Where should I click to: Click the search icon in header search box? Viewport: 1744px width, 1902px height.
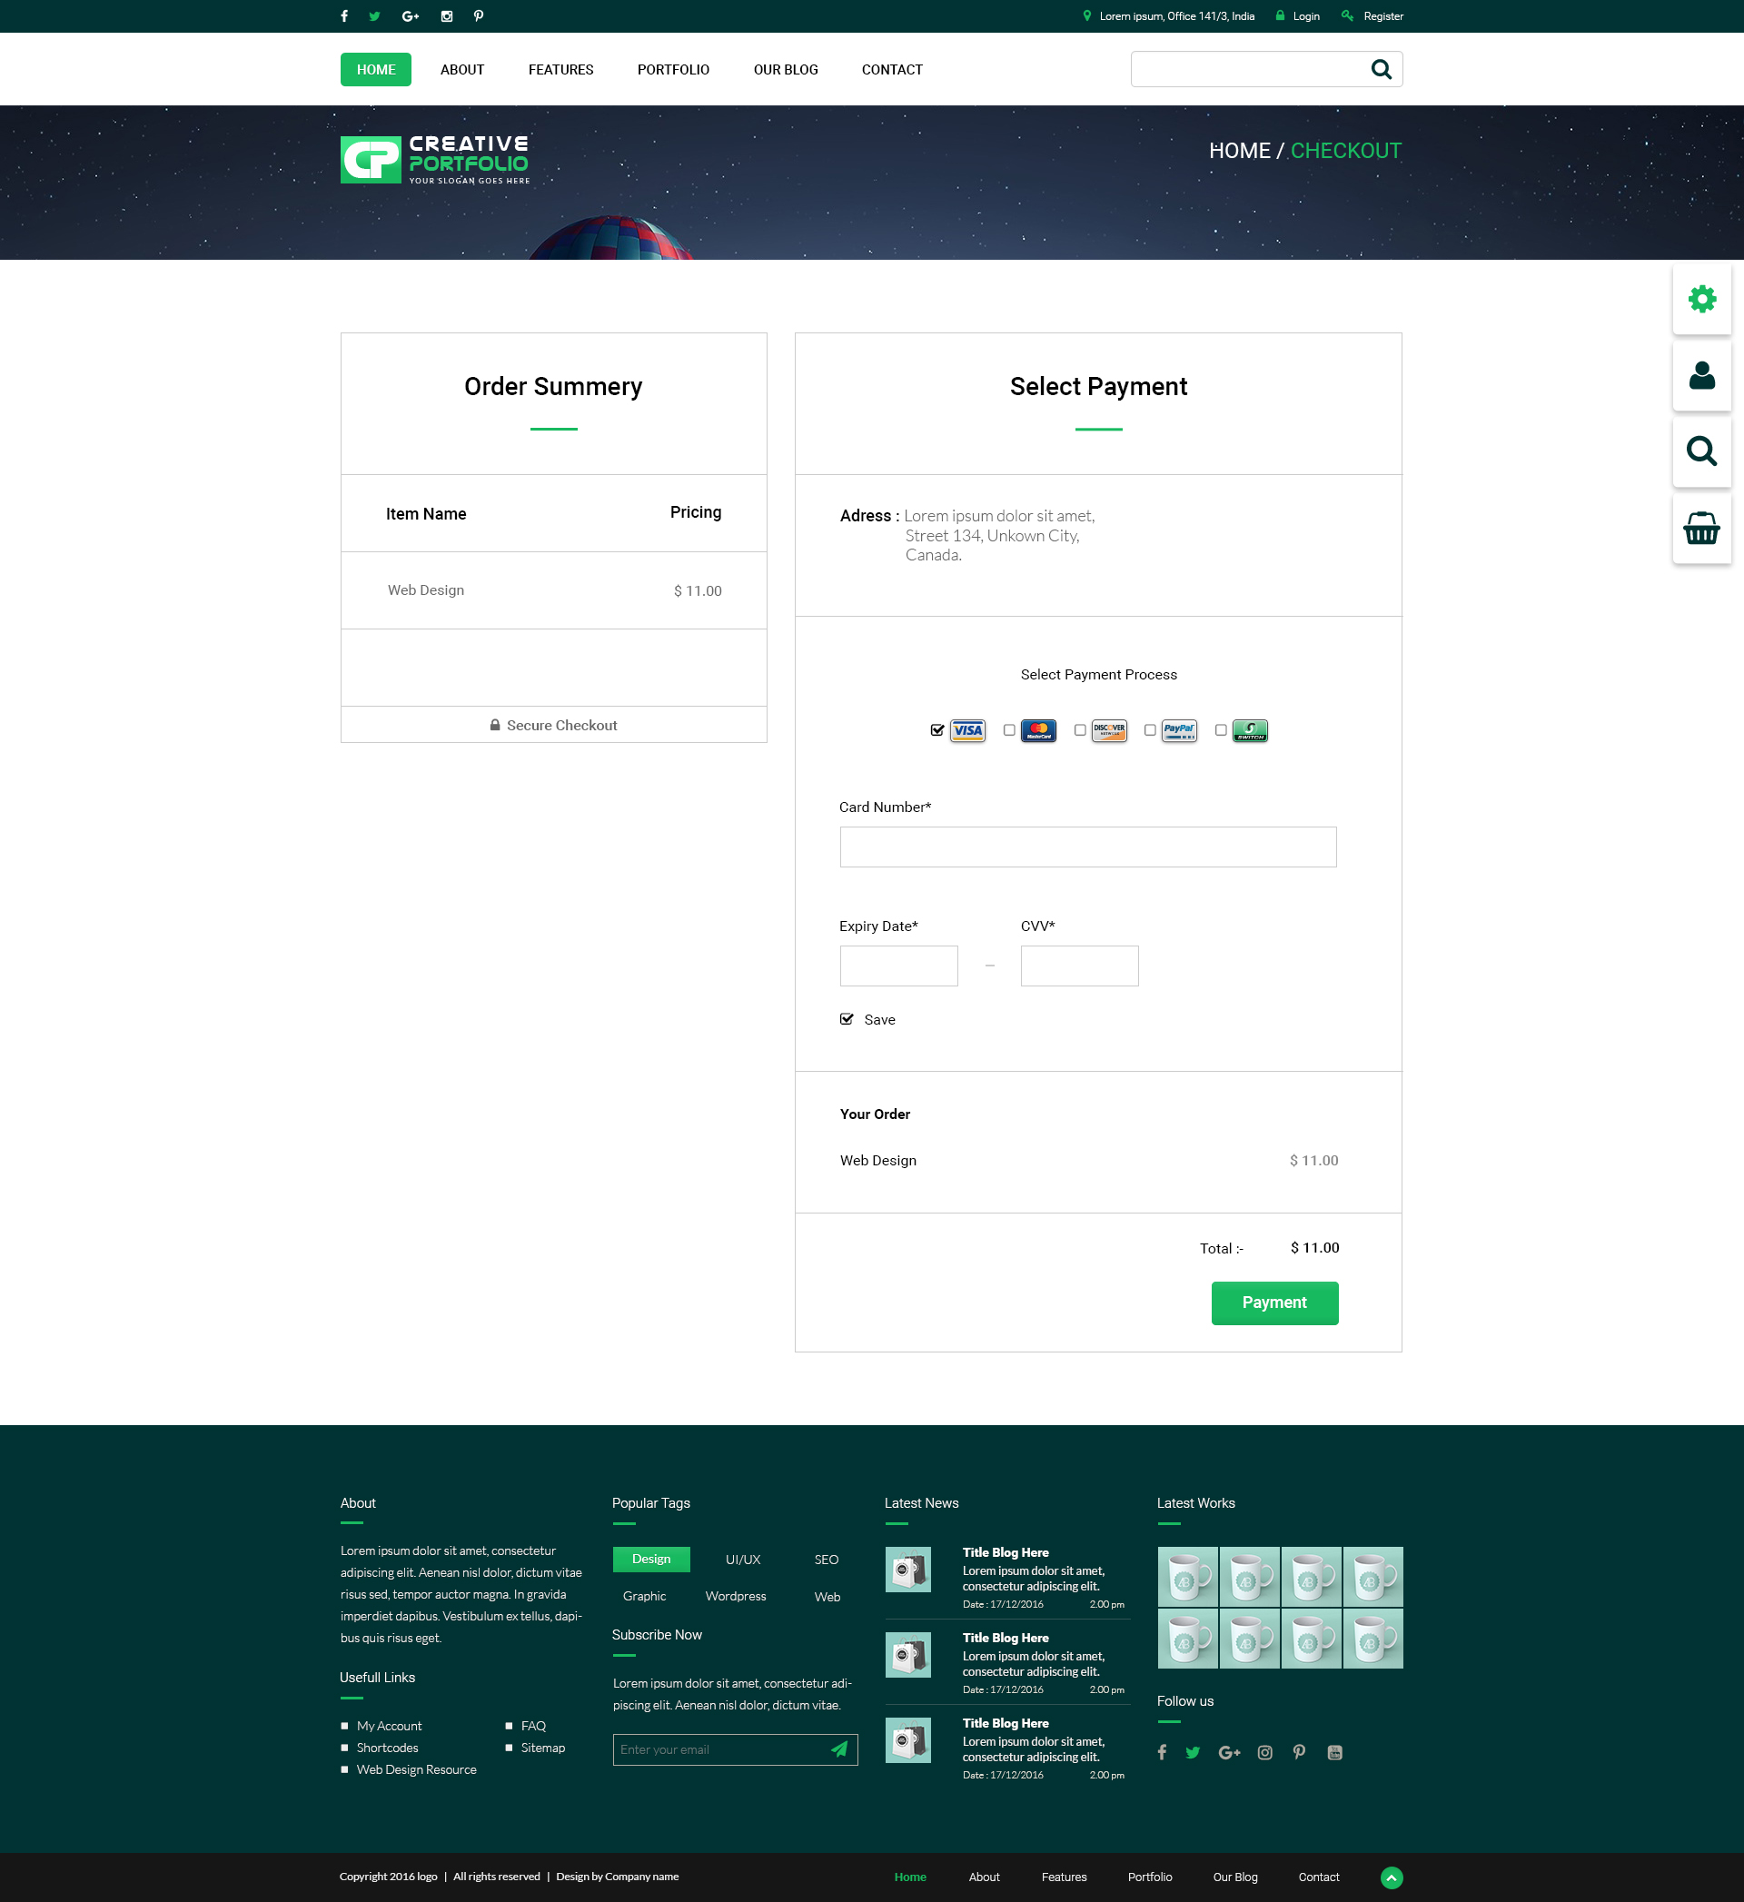pyautogui.click(x=1381, y=69)
